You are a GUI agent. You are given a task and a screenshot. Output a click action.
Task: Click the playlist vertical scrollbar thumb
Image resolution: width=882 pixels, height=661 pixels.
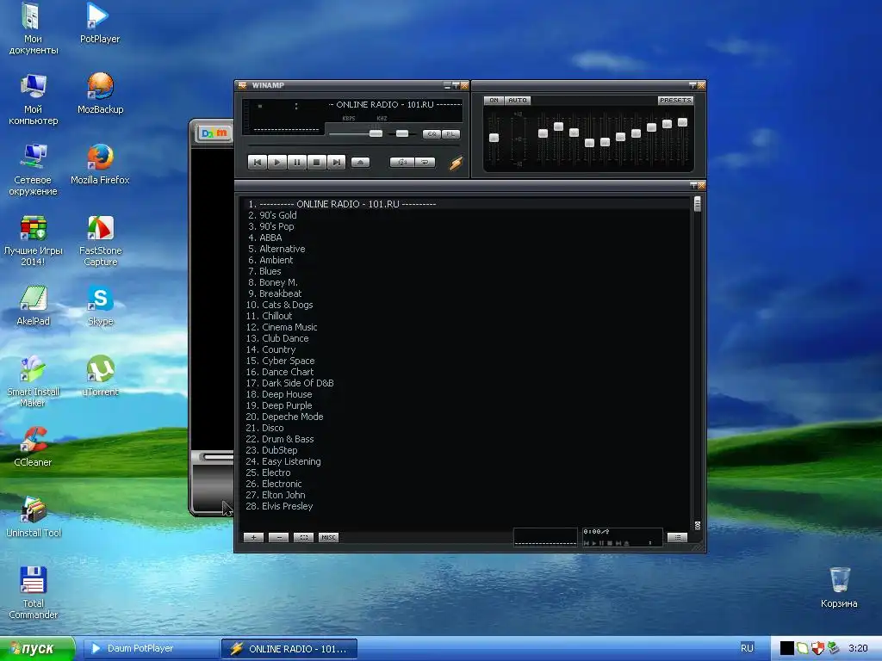point(698,203)
